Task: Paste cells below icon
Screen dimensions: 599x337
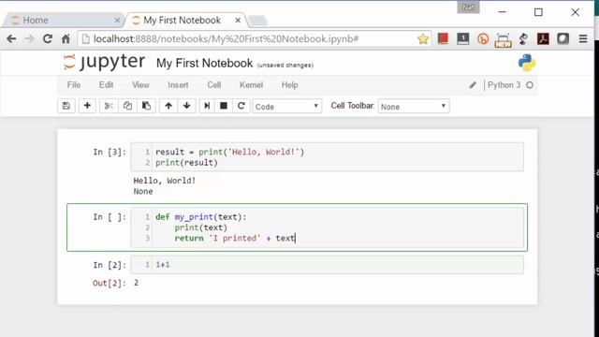Action: click(x=146, y=106)
